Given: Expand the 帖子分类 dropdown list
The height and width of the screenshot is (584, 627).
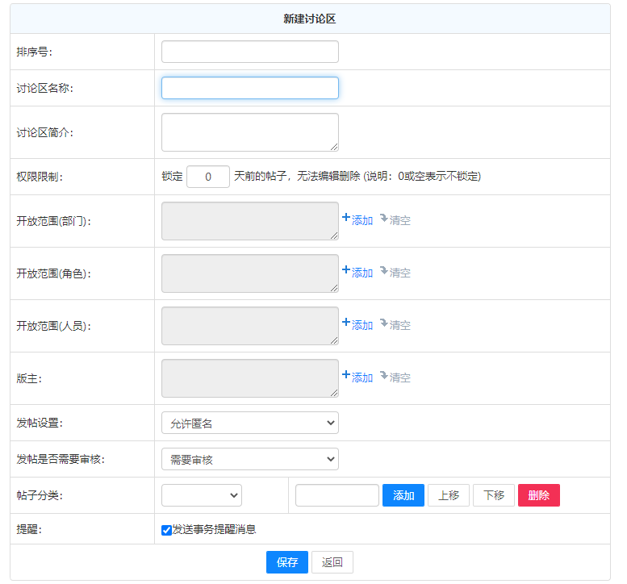Looking at the screenshot, I should [201, 495].
